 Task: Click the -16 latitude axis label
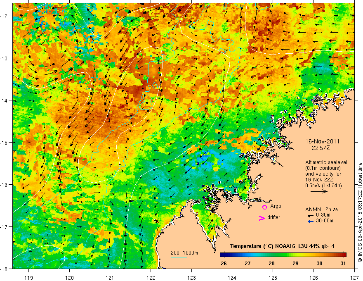click(x=5, y=185)
